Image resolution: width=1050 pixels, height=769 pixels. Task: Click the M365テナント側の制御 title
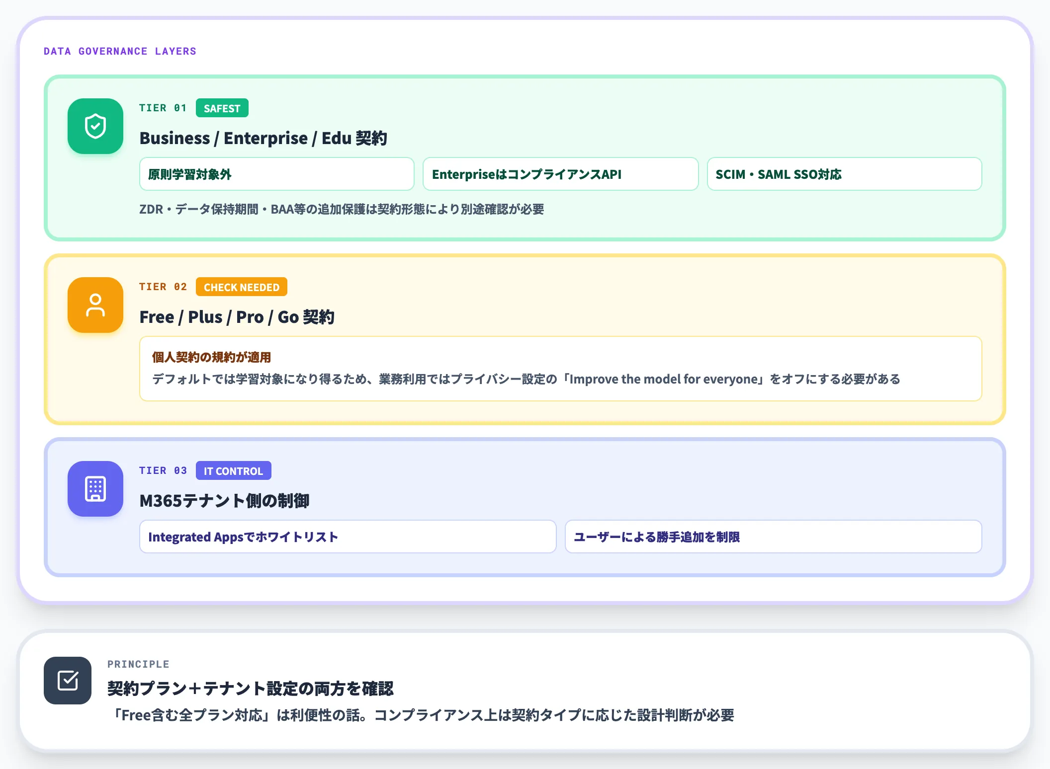(x=225, y=501)
